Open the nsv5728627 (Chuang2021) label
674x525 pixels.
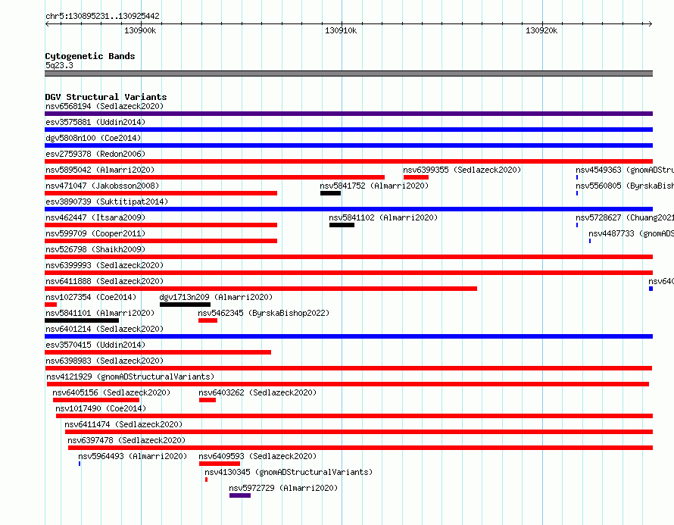(x=625, y=217)
